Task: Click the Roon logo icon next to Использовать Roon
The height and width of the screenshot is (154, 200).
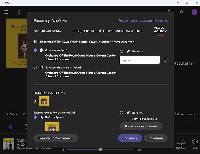Action: (x=41, y=50)
